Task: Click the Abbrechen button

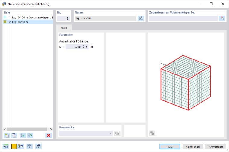Action: pyautogui.click(x=193, y=147)
